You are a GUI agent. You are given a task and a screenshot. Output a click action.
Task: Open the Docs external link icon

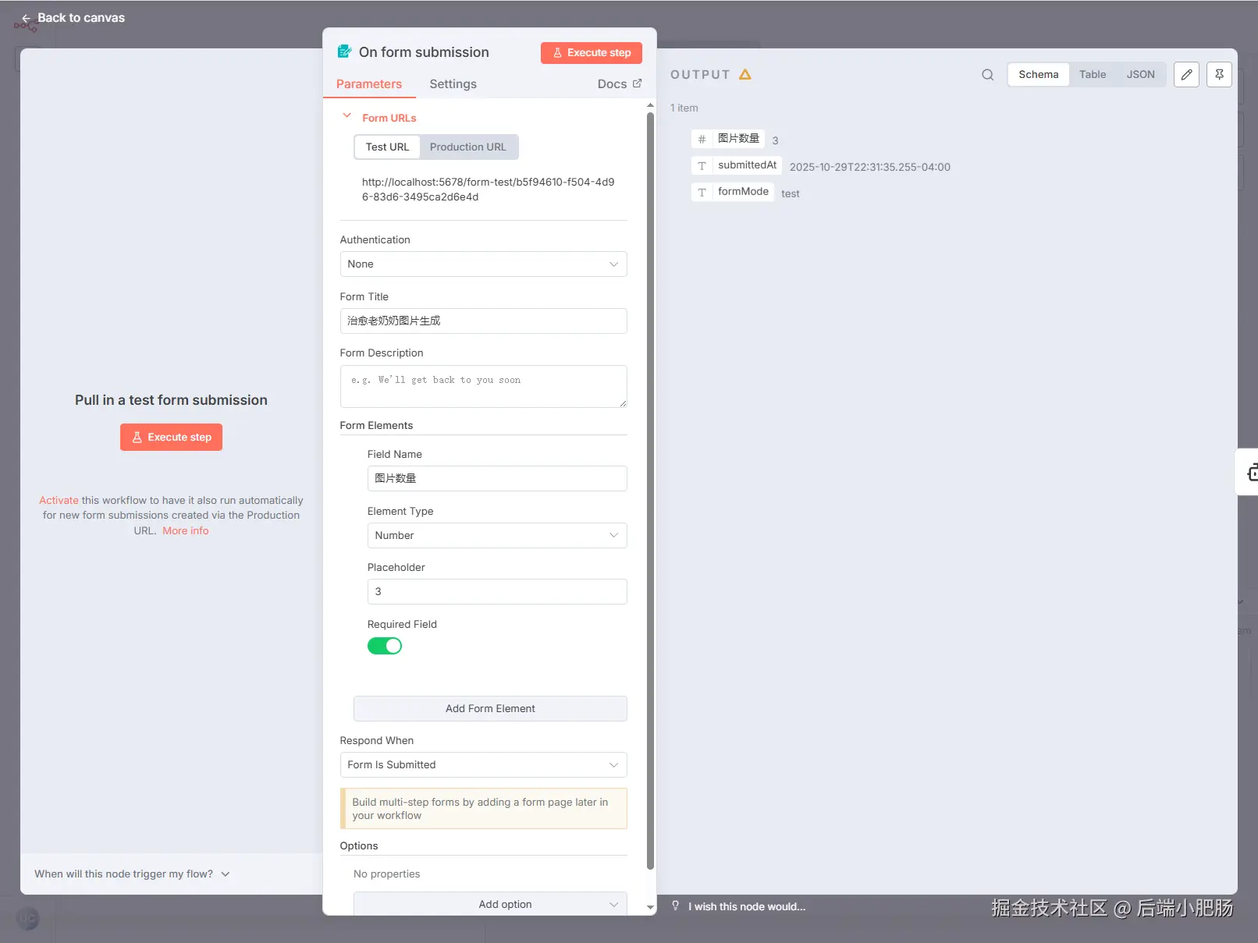coord(637,83)
